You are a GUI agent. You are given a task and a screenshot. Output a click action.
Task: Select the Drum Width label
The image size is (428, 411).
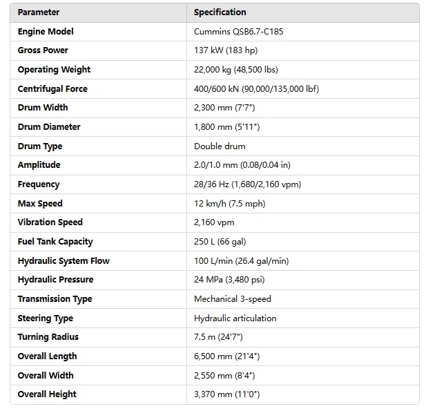(43, 108)
